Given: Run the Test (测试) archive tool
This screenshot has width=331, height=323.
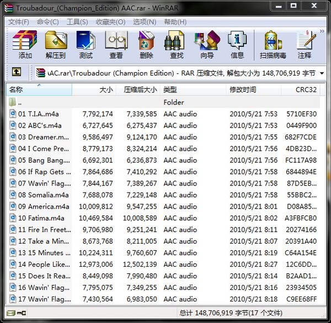Looking at the screenshot, I should coord(86,45).
